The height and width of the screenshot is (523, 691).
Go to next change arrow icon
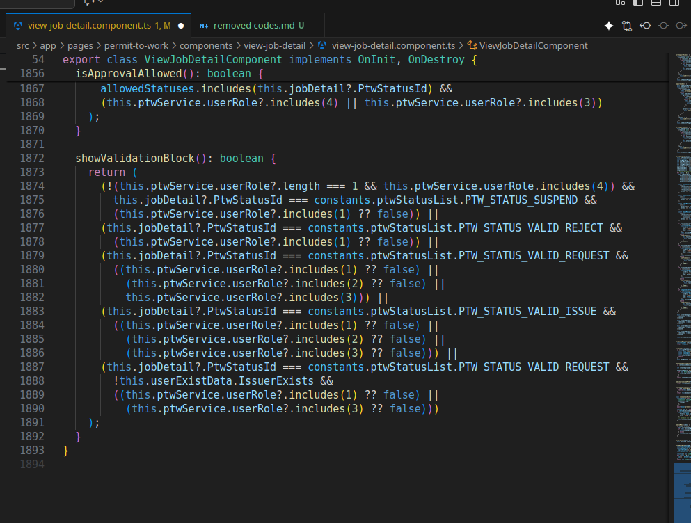(x=681, y=26)
